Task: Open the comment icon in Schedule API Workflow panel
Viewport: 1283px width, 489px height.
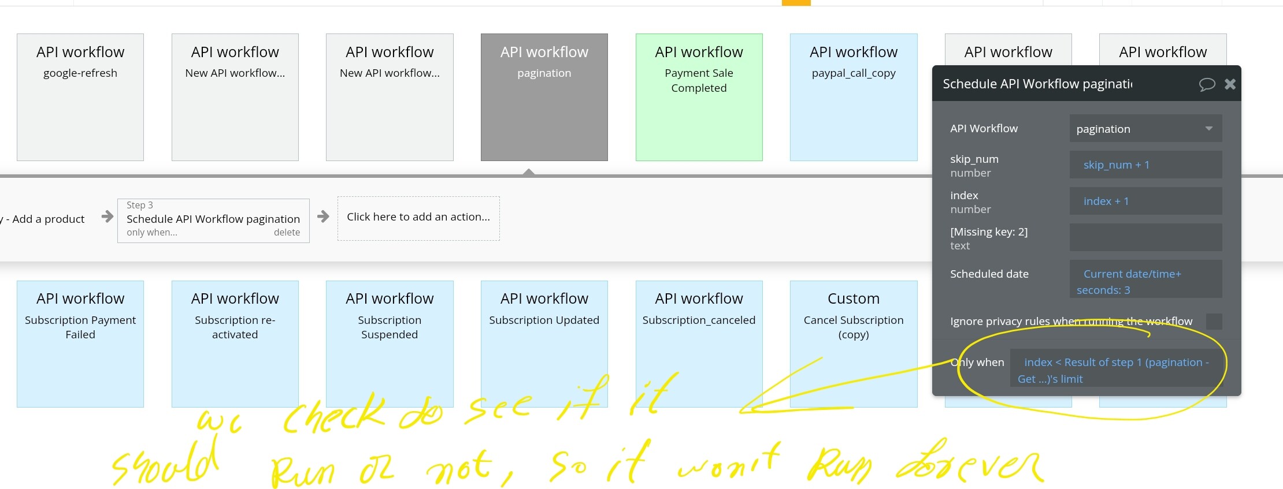Action: (x=1207, y=84)
